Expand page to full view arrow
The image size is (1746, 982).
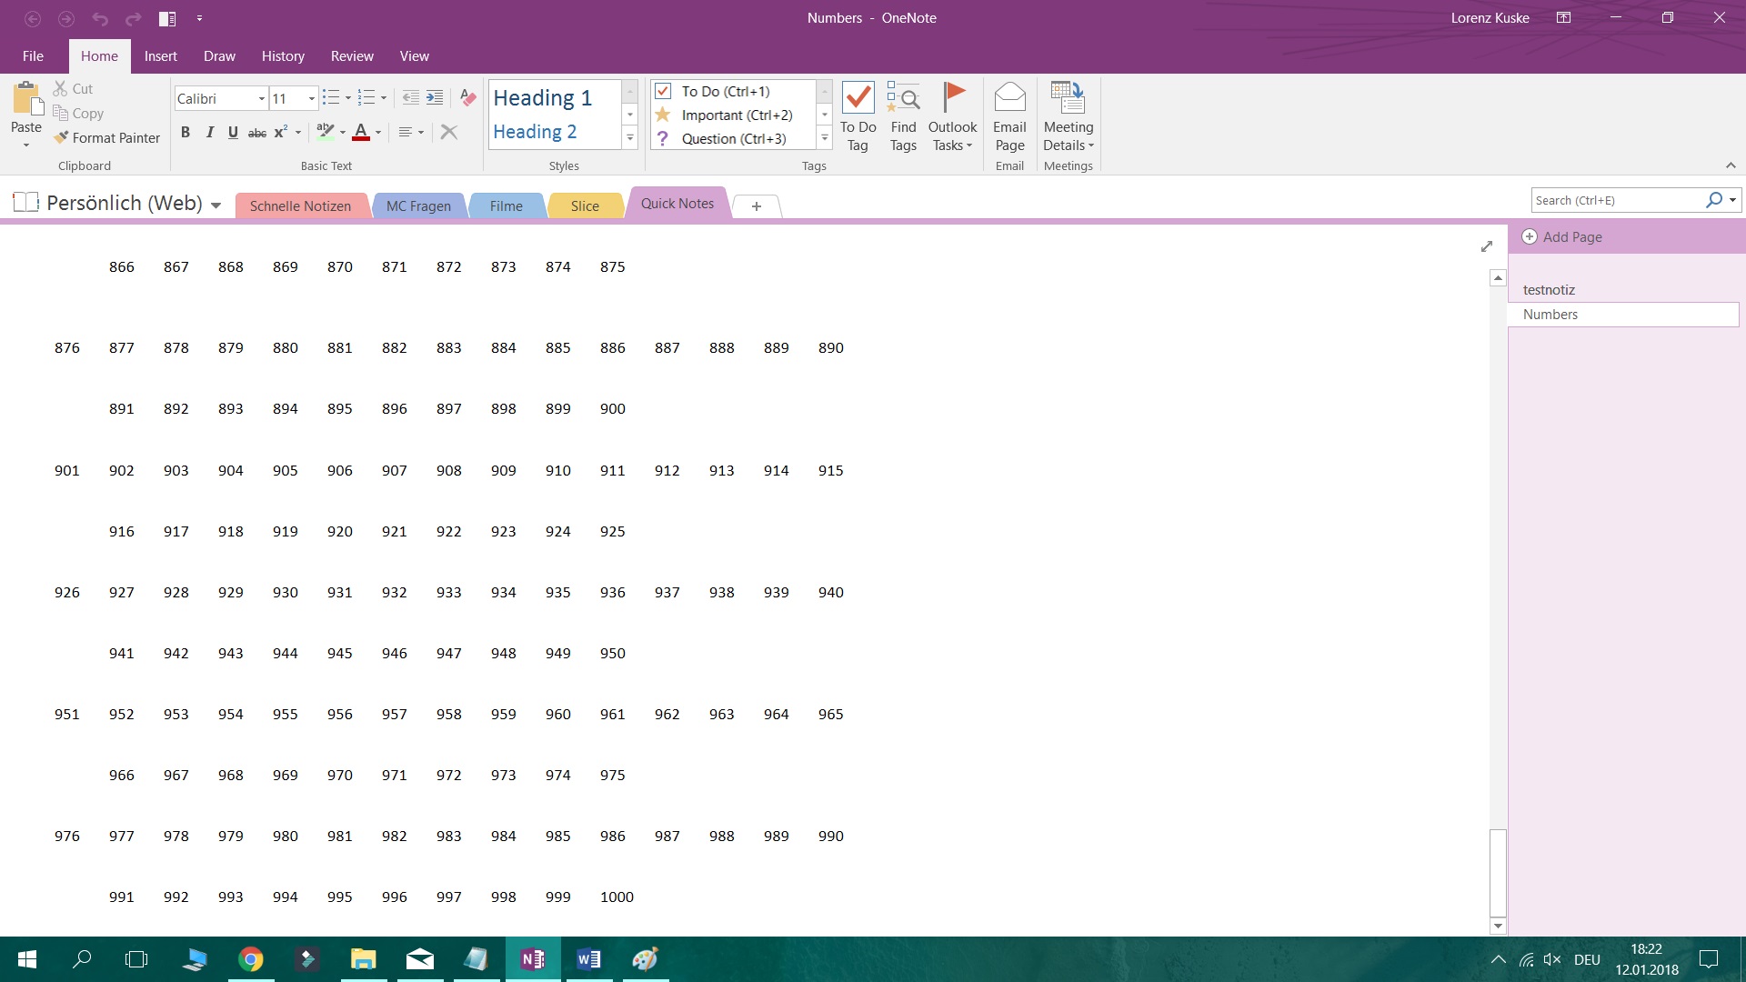(1487, 246)
